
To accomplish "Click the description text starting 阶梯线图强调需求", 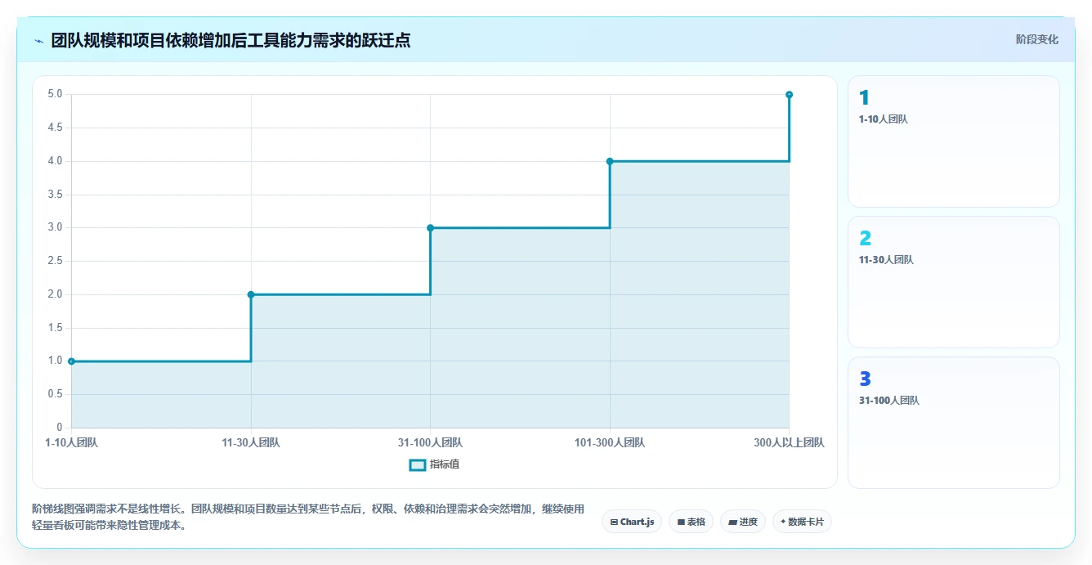I will point(308,517).
